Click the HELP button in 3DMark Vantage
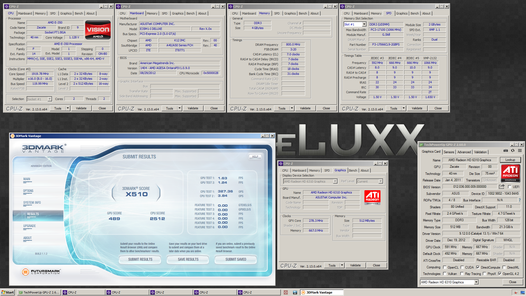526x296 pixels. point(255,156)
